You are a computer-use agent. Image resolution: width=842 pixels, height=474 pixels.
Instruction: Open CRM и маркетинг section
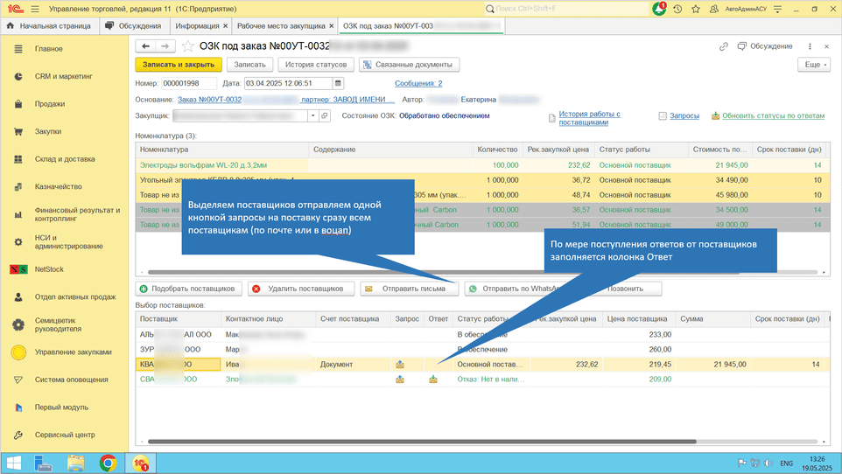point(63,76)
